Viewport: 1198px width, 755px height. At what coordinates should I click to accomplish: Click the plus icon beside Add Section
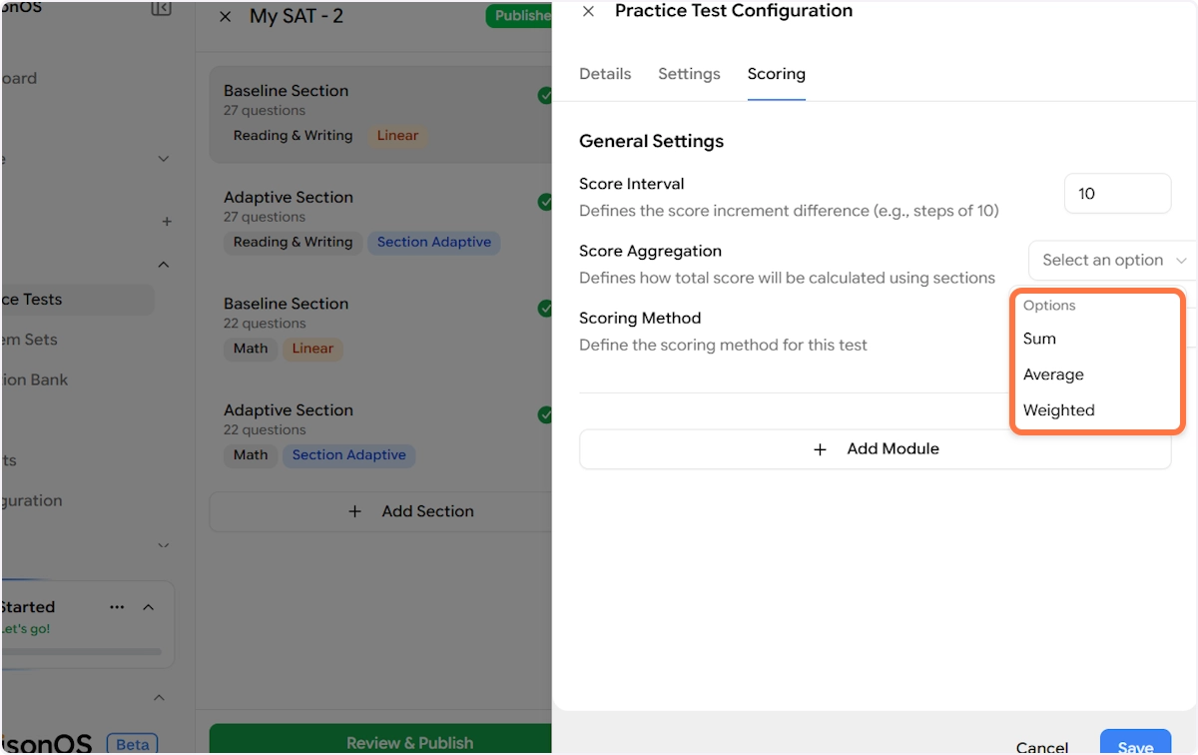point(354,511)
